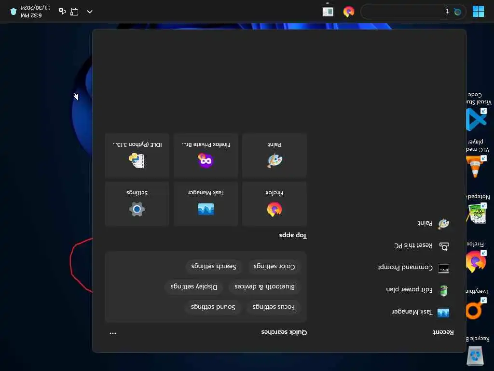494x371 pixels.
Task: Click the display tray icon in system tray
Action: tap(74, 12)
